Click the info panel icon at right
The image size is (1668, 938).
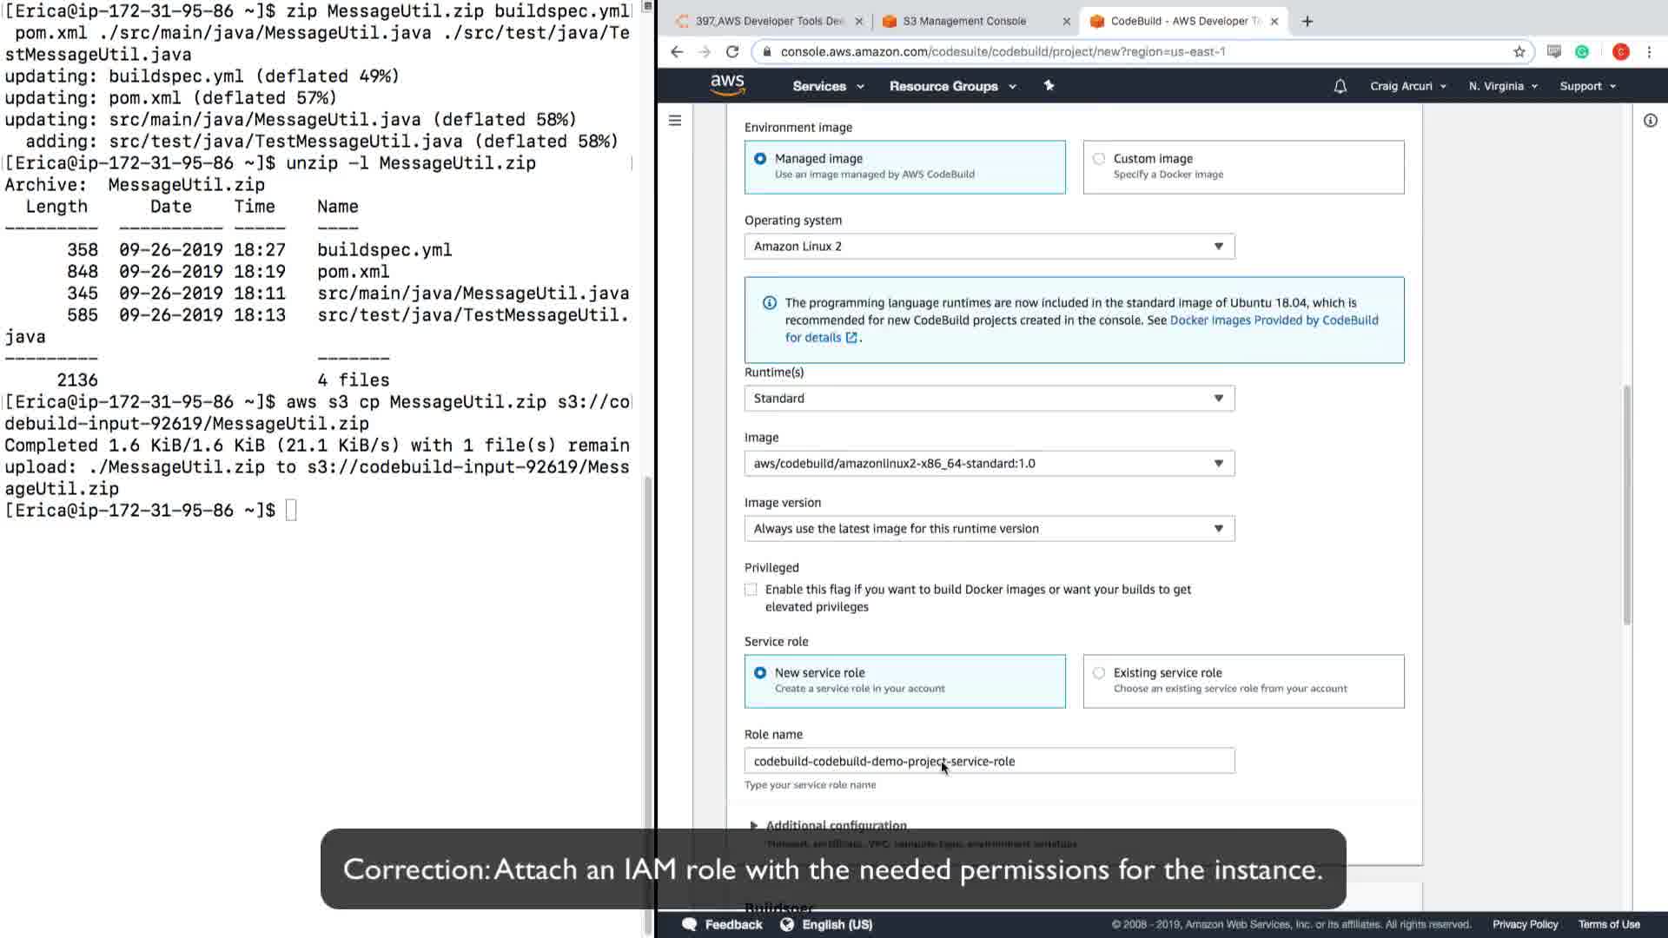(1650, 121)
